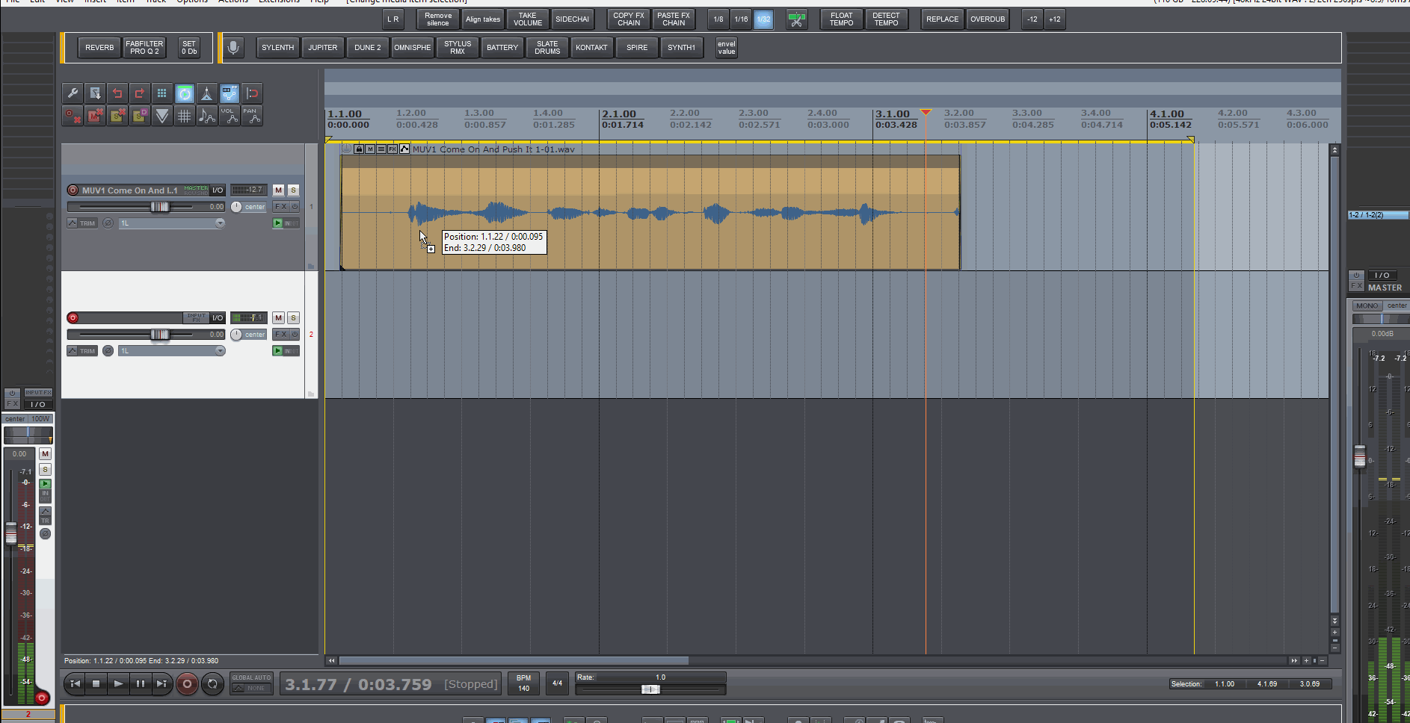Click the playback Rate slider handle

tap(650, 689)
